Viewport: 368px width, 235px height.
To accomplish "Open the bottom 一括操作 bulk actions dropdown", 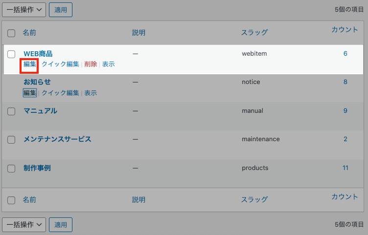I will click(x=23, y=225).
